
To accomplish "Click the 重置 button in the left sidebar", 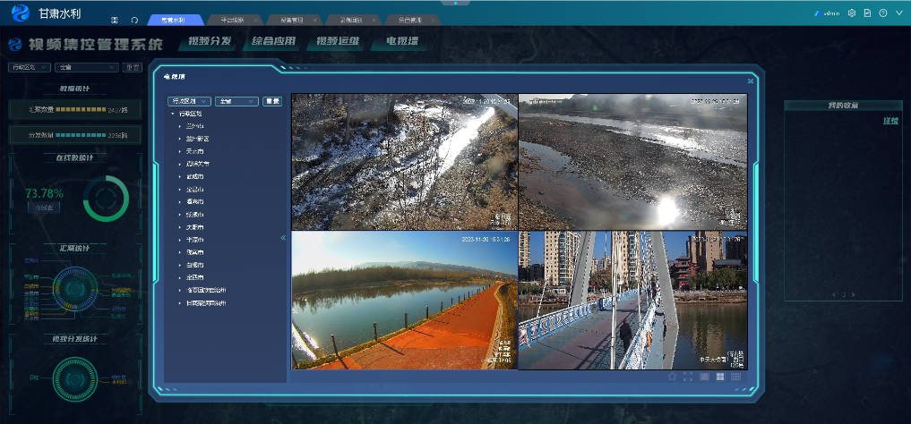I will 133,67.
